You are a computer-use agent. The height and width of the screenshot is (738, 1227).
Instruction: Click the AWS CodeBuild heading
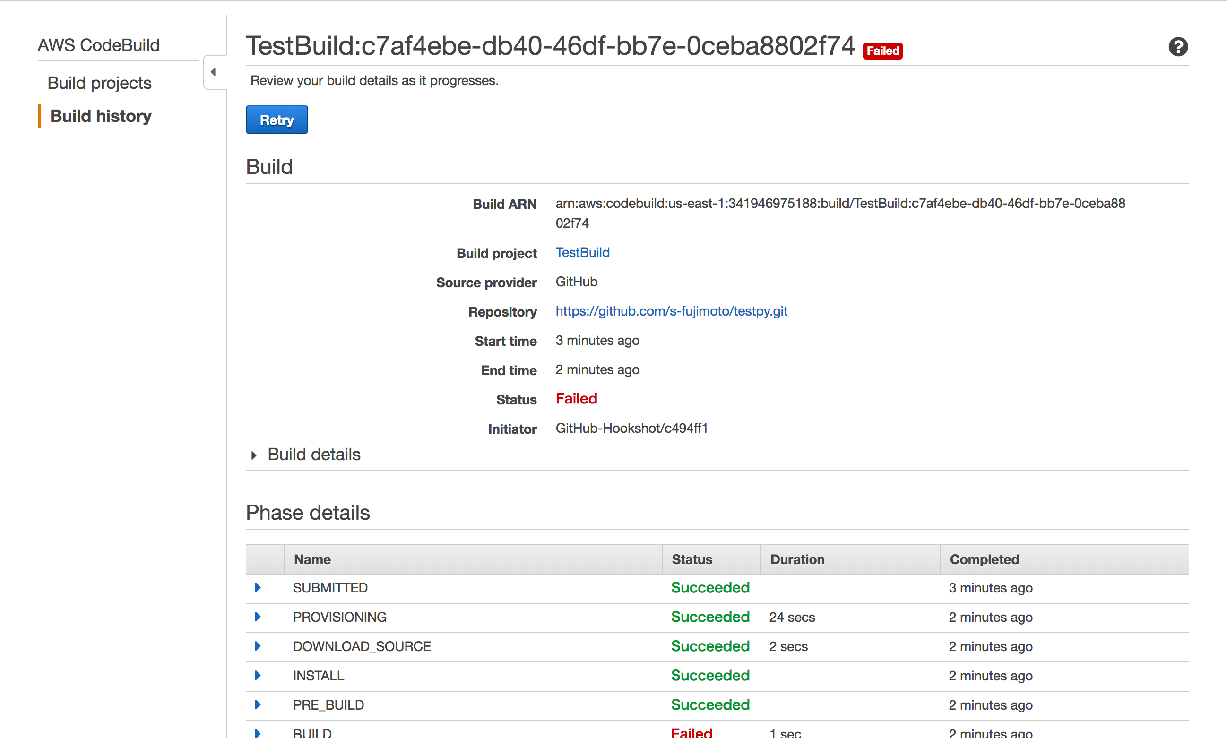point(98,44)
